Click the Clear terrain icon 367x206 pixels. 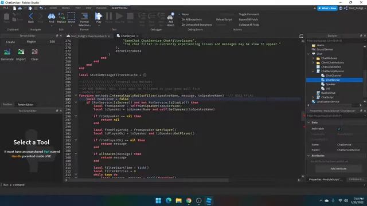click(x=34, y=51)
